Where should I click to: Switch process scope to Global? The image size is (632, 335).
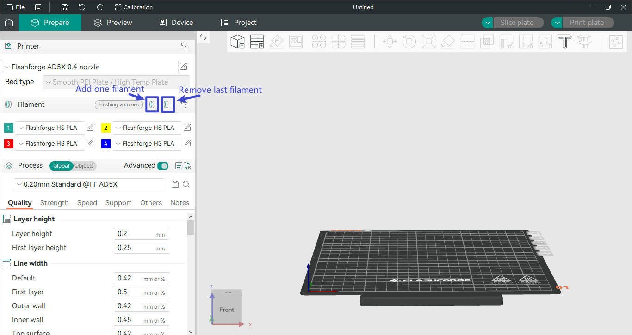click(x=61, y=165)
